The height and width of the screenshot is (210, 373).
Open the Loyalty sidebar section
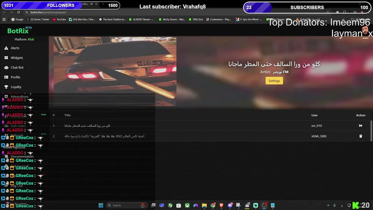point(16,87)
